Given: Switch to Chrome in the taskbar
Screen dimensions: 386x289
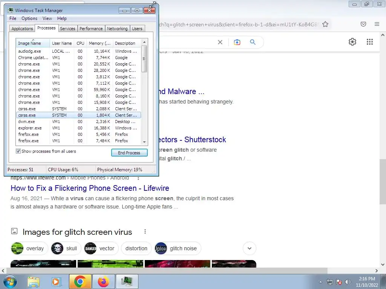Looking at the screenshot, I should coord(80,281).
